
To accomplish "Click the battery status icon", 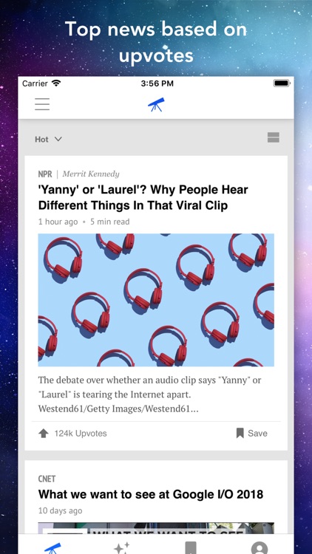I will click(282, 83).
